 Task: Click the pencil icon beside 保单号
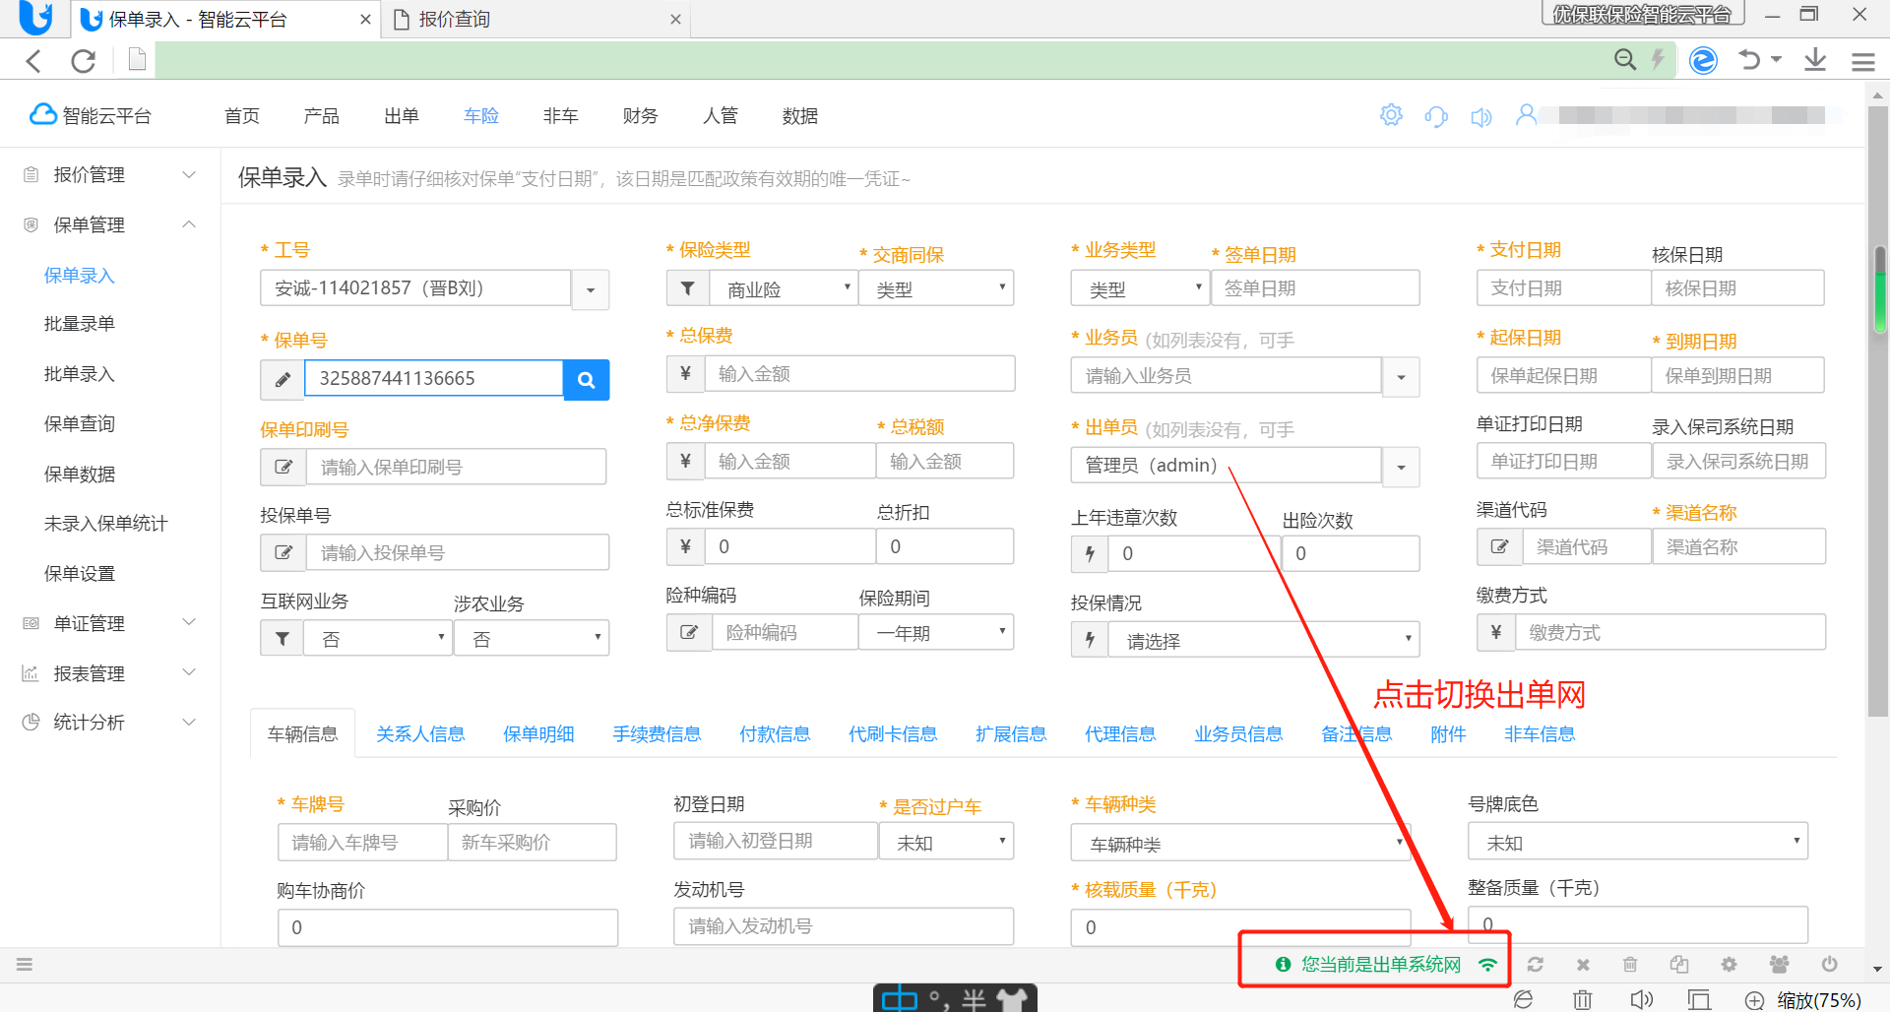click(x=283, y=380)
